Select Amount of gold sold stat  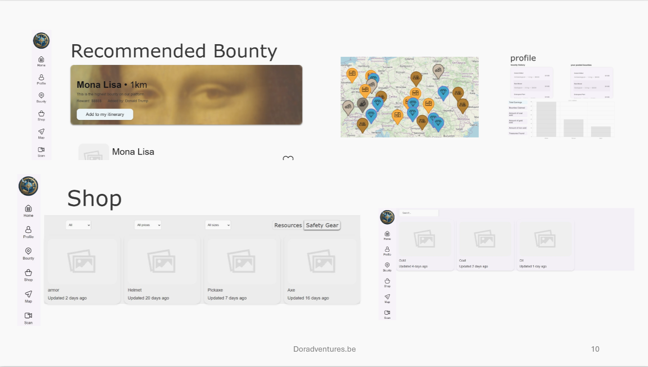[517, 121]
